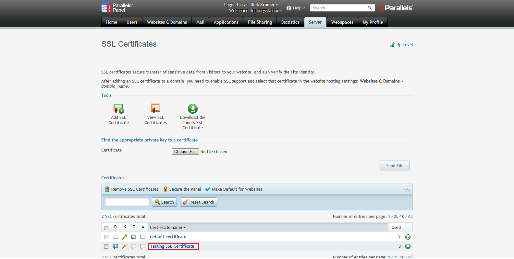Click the '2 SSL certificates total' text above table

(123, 216)
